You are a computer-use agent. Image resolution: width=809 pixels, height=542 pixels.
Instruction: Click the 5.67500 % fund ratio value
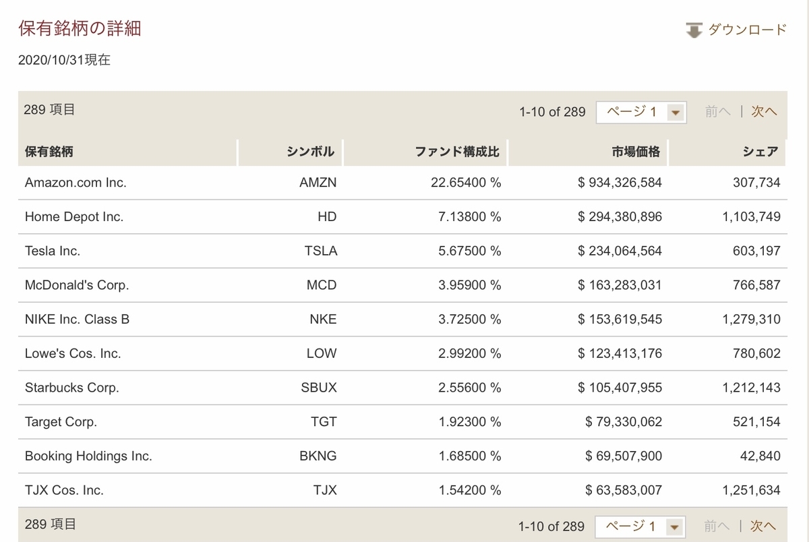click(x=469, y=251)
